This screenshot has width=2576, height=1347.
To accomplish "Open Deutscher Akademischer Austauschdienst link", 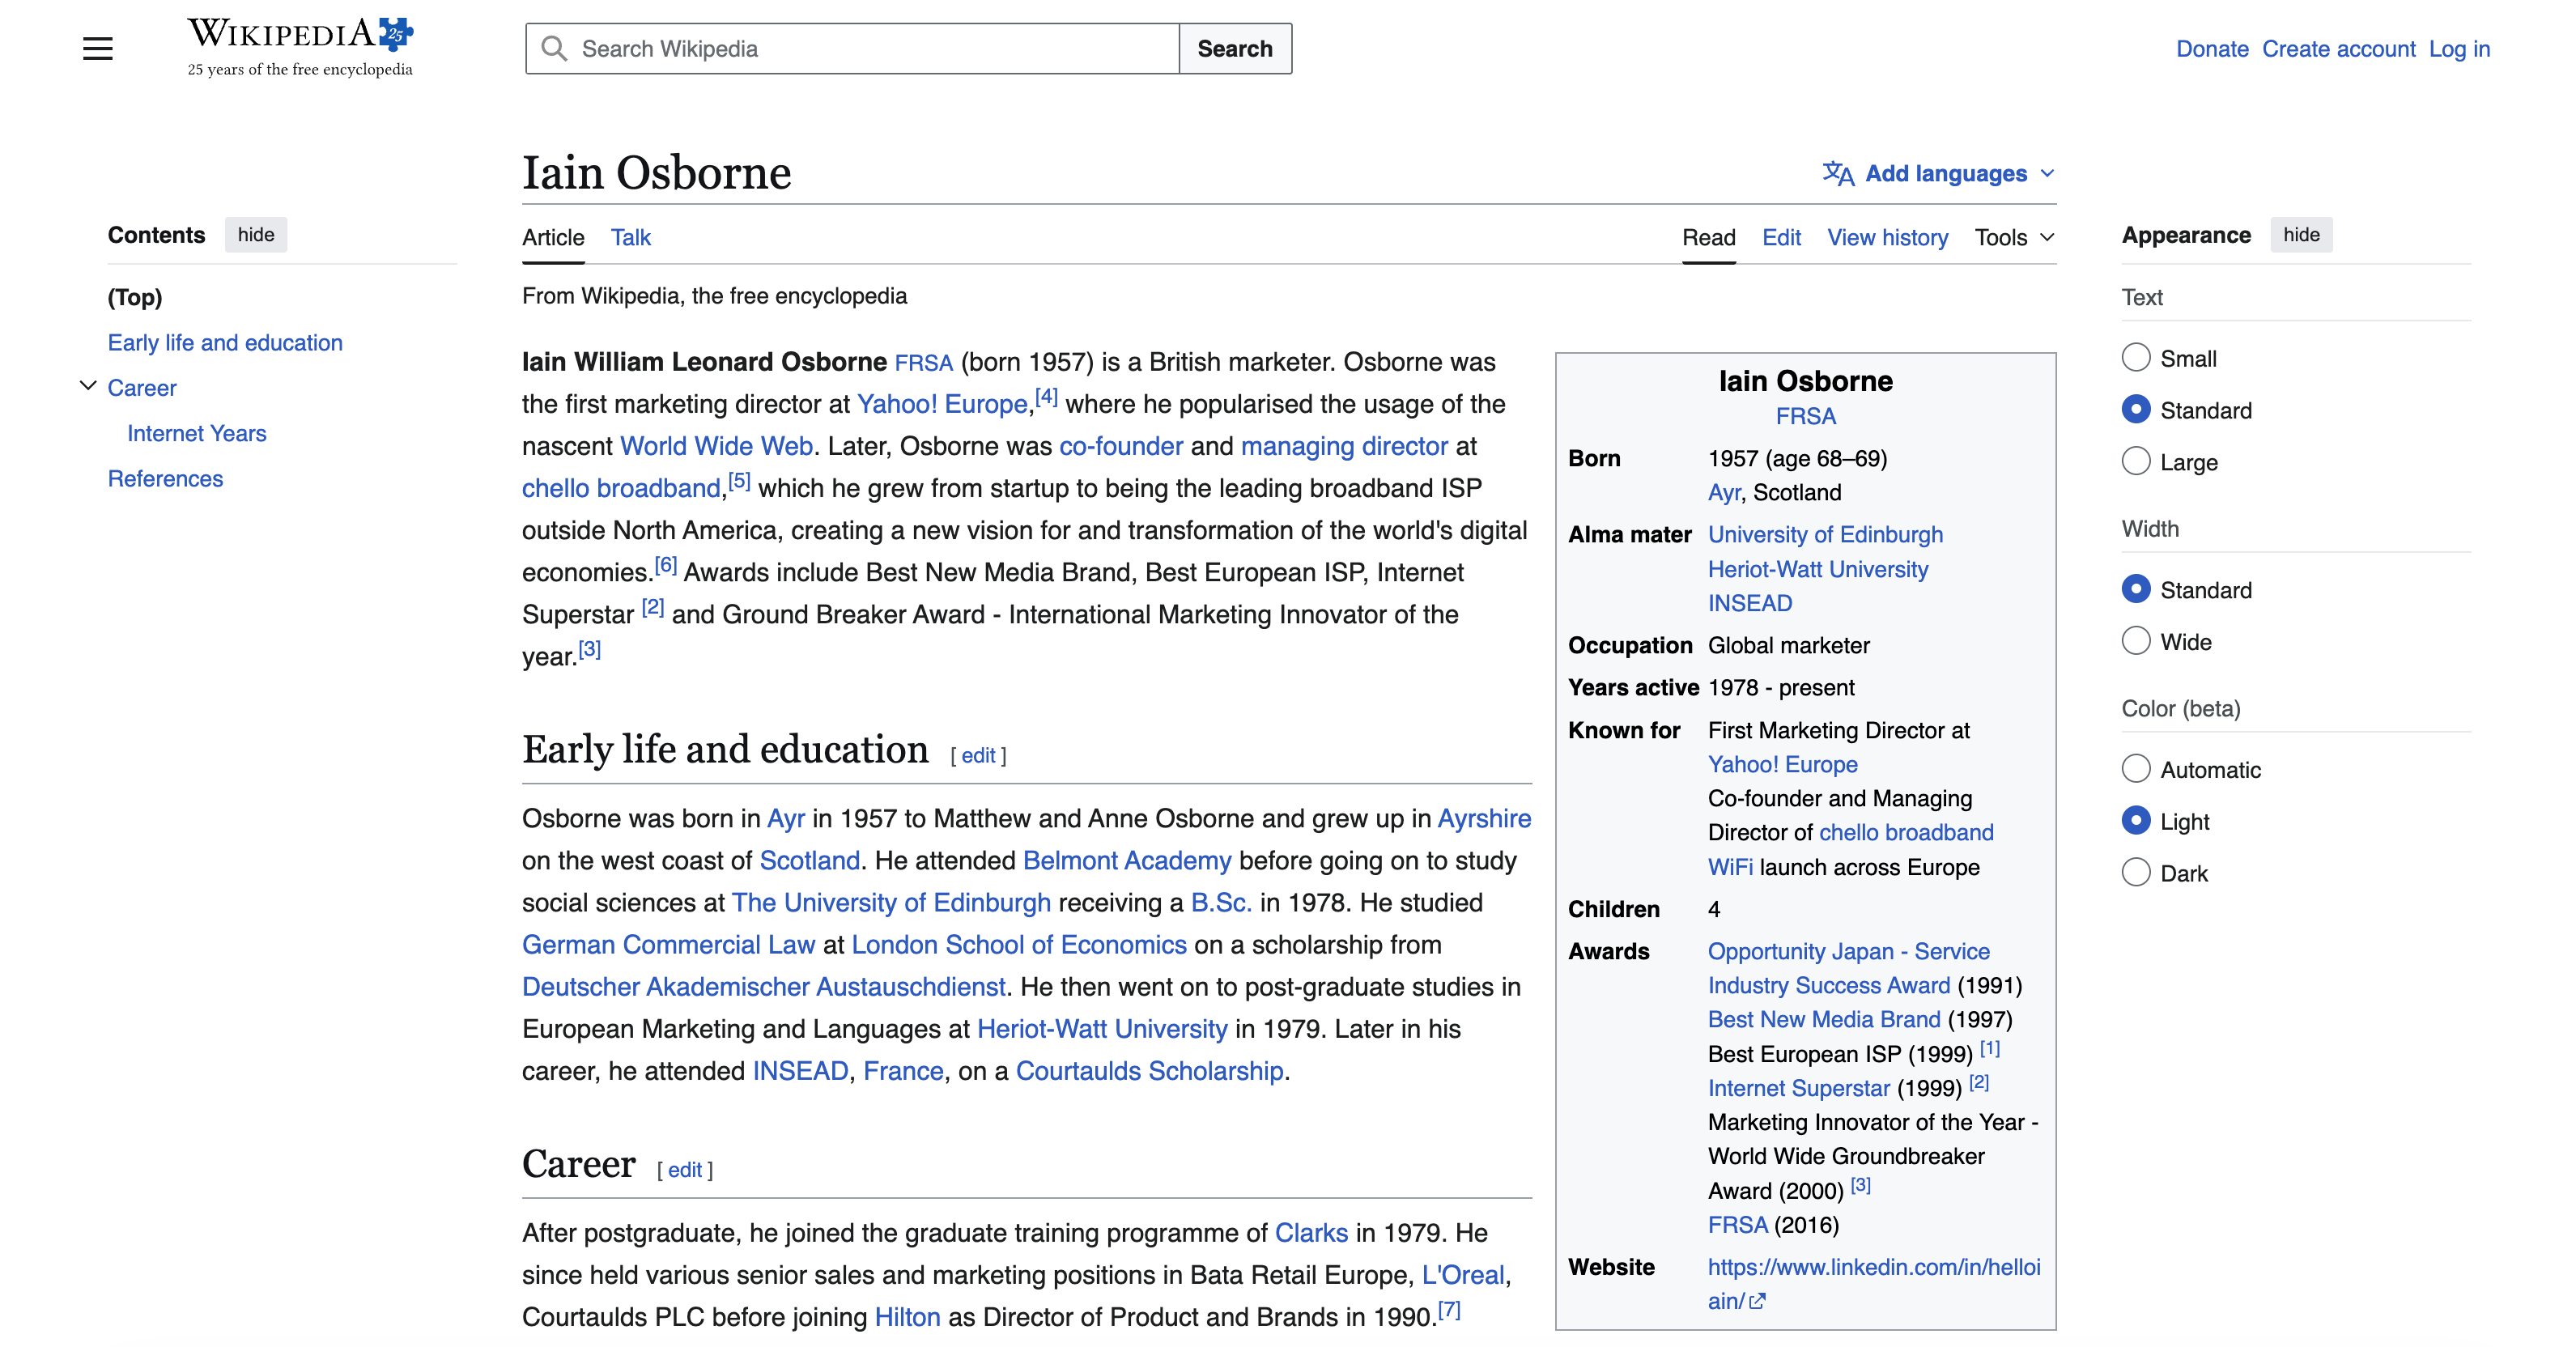I will (764, 986).
